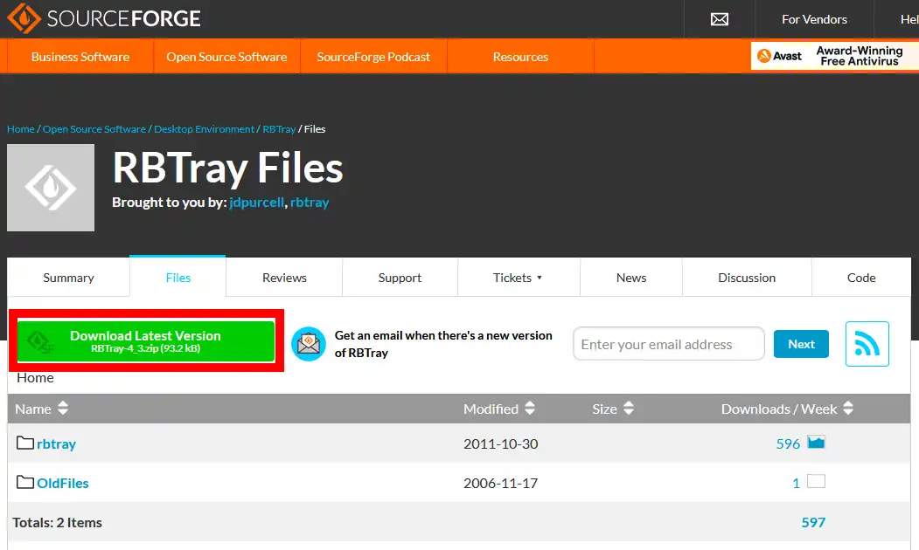Open the mail envelope icon in header

[x=719, y=19]
